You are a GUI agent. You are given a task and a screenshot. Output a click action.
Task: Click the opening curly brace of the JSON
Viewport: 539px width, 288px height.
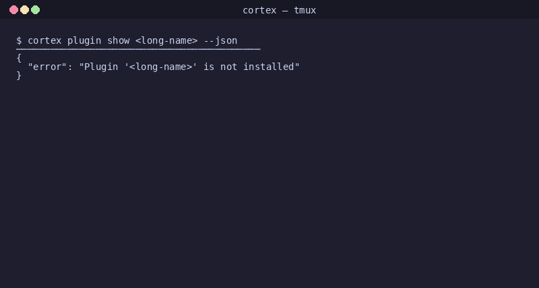[x=19, y=58]
